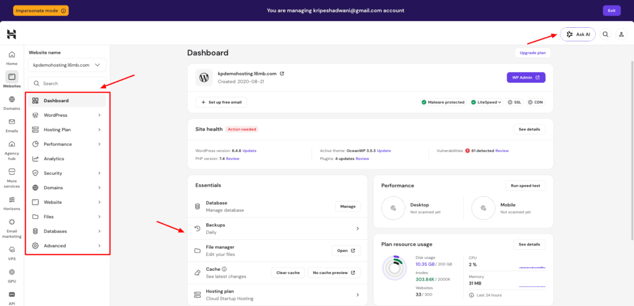This screenshot has width=634, height=306.
Task: Click the sidebar Search field
Action: pos(67,83)
